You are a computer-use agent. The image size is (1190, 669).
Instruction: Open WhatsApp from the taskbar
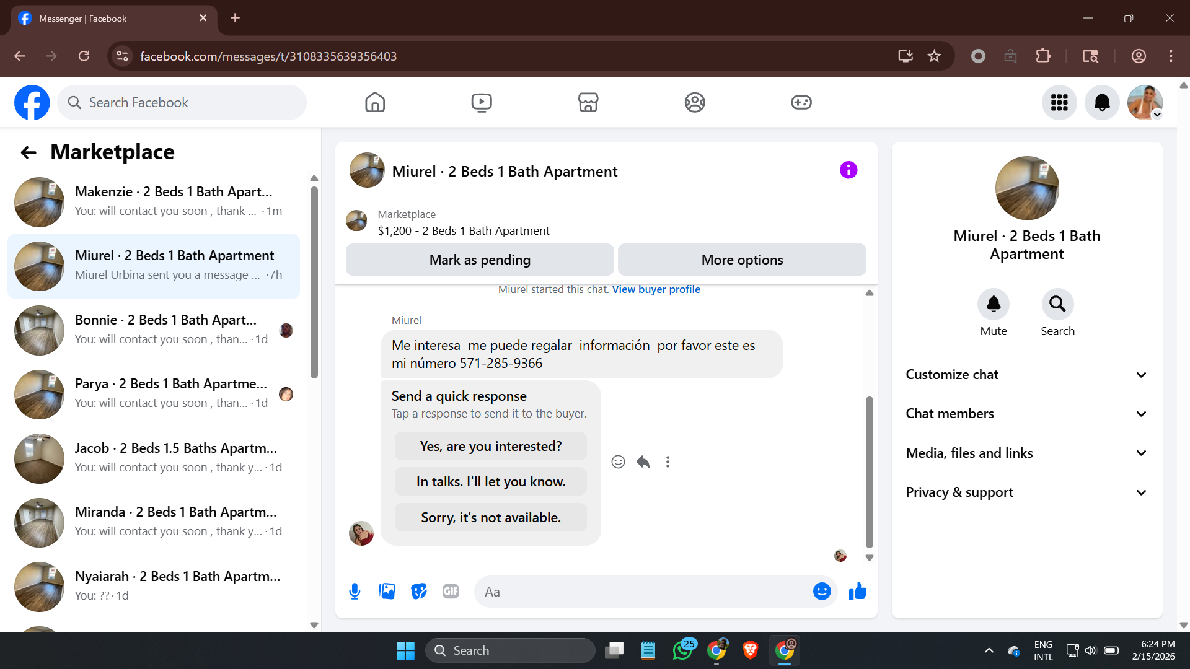683,650
